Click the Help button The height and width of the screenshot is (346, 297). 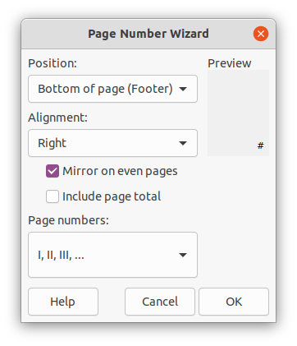coord(63,302)
